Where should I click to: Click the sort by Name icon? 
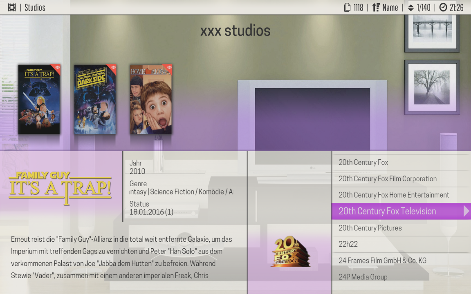[376, 7]
